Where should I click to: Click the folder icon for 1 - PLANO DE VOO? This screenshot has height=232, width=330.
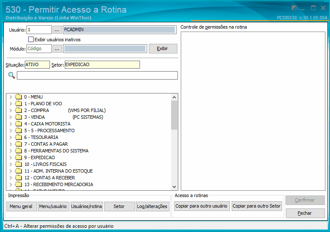[19, 104]
